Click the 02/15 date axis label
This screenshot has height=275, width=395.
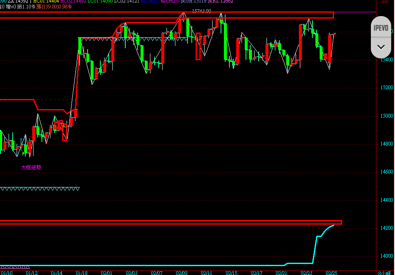click(231, 273)
